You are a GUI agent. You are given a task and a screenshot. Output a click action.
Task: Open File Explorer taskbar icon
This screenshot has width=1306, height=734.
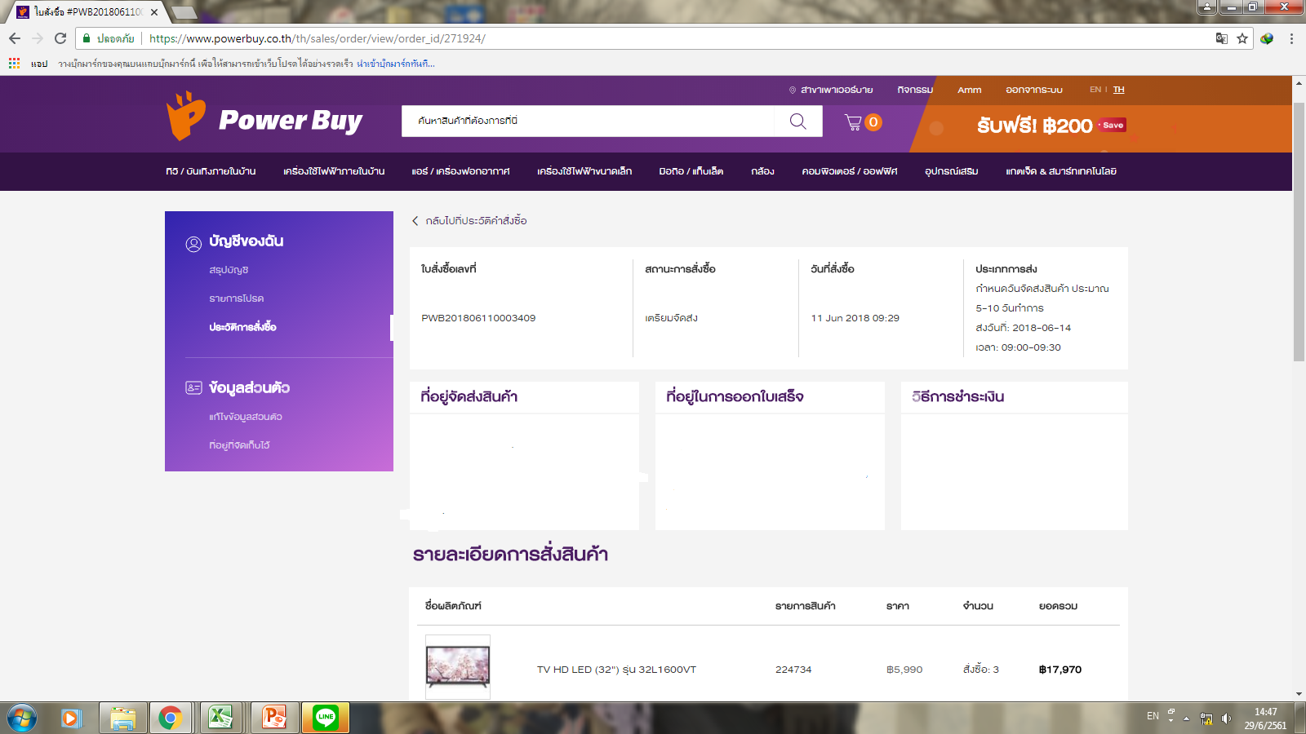[123, 719]
